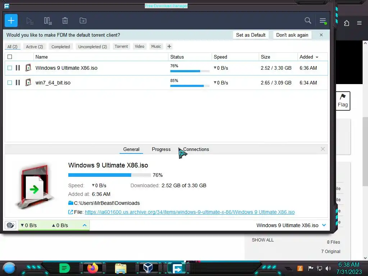Click Don't ask again button
The height and width of the screenshot is (276, 368).
pyautogui.click(x=292, y=35)
